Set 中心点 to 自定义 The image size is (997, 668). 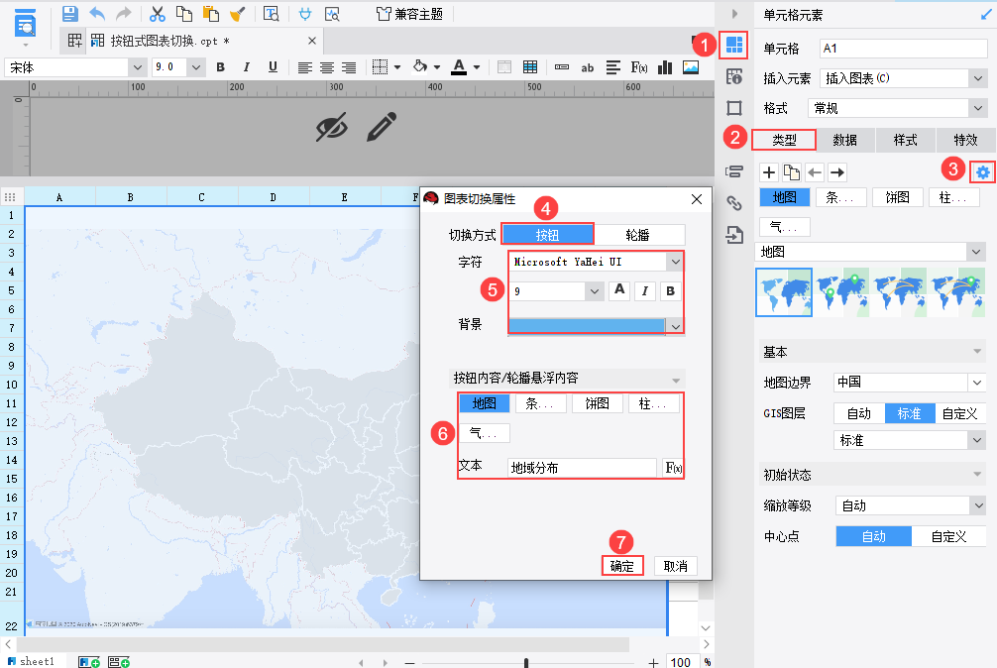948,536
